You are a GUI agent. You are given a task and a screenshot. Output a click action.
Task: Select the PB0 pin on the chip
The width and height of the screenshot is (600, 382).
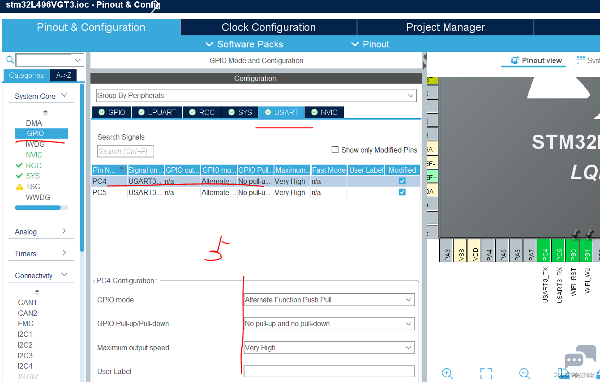coord(573,250)
